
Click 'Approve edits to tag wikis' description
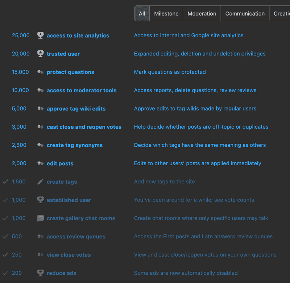pyautogui.click(x=195, y=108)
